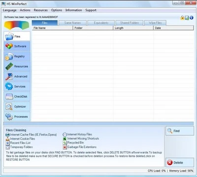
Task: Click the green save/restore disk icon
Action: tap(187, 18)
